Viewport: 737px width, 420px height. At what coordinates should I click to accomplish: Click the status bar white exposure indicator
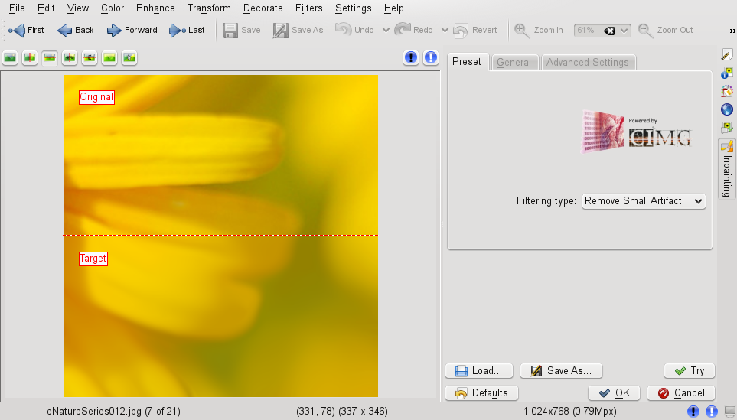(x=711, y=412)
